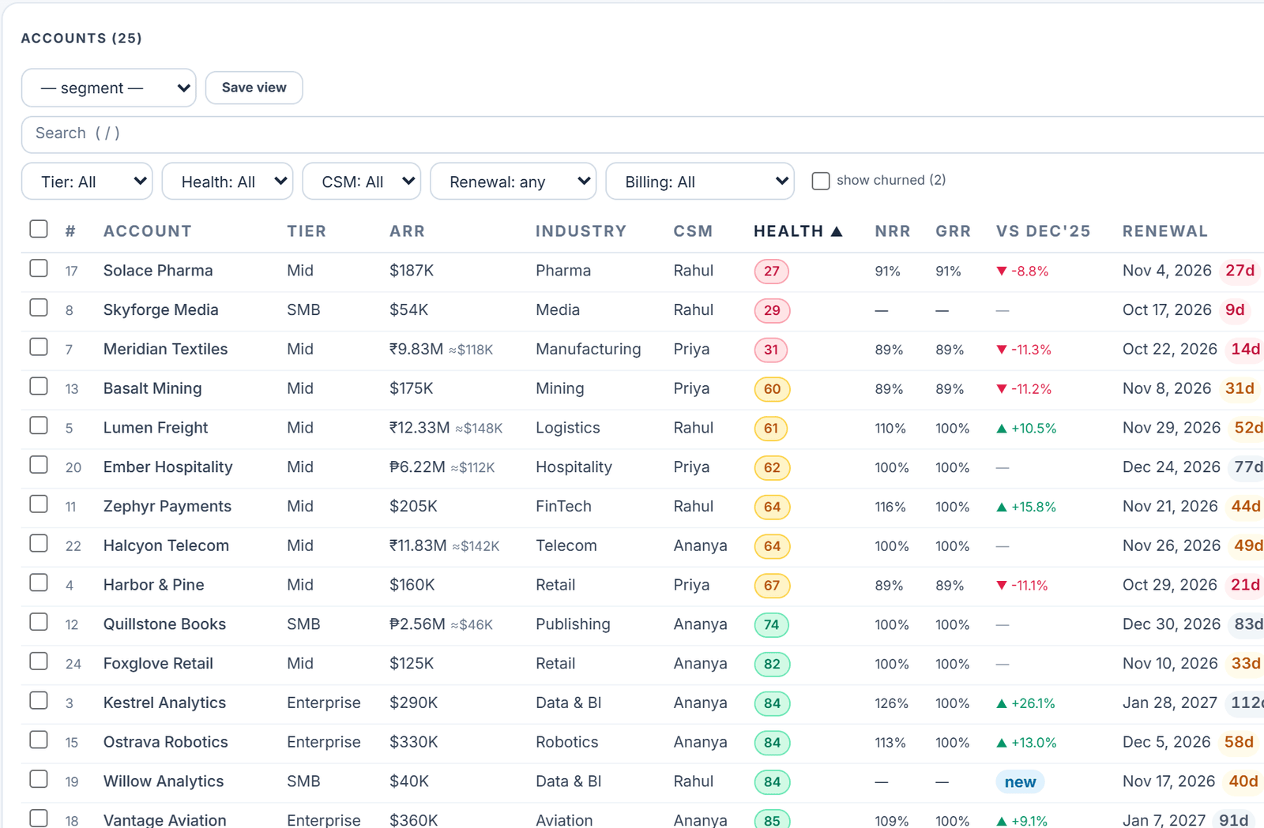Image resolution: width=1264 pixels, height=828 pixels.
Task: Open the Tier: All filter
Action: click(87, 182)
